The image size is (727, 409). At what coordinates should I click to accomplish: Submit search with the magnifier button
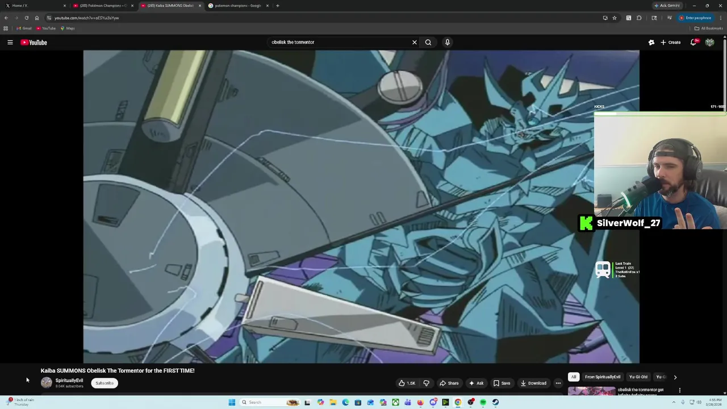[428, 42]
